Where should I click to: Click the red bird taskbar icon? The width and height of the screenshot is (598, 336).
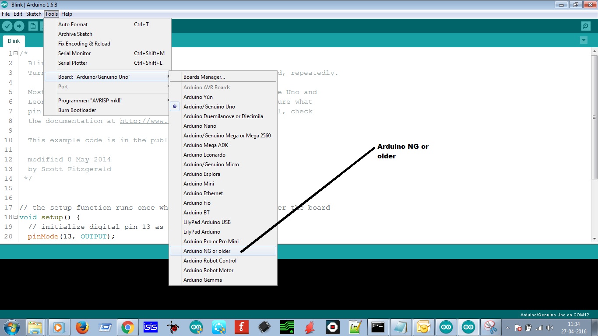click(x=310, y=327)
